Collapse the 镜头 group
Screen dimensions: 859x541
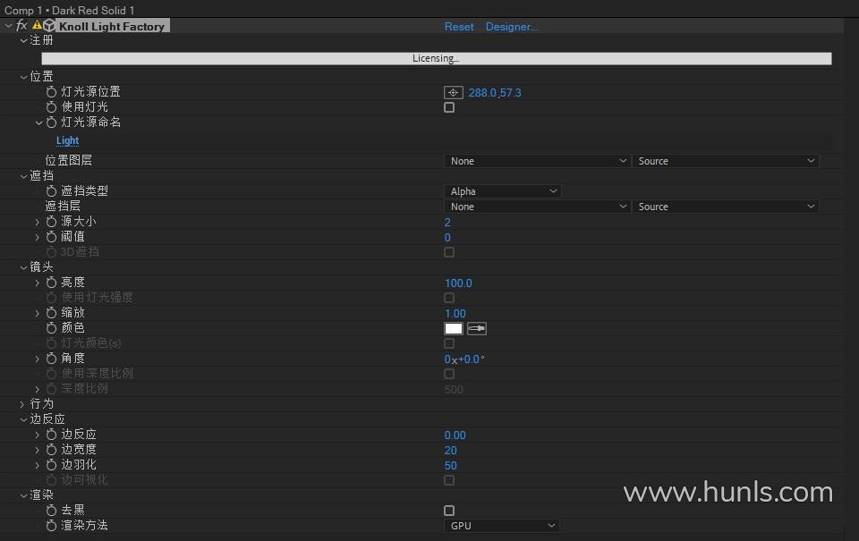click(23, 267)
